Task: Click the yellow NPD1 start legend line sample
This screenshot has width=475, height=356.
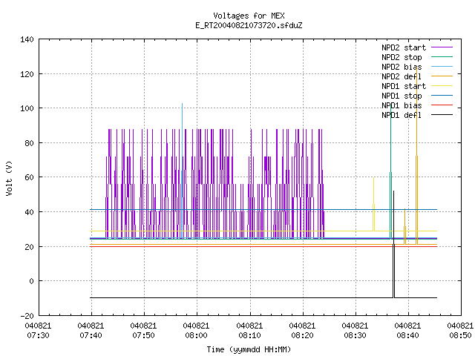Action: click(x=442, y=86)
